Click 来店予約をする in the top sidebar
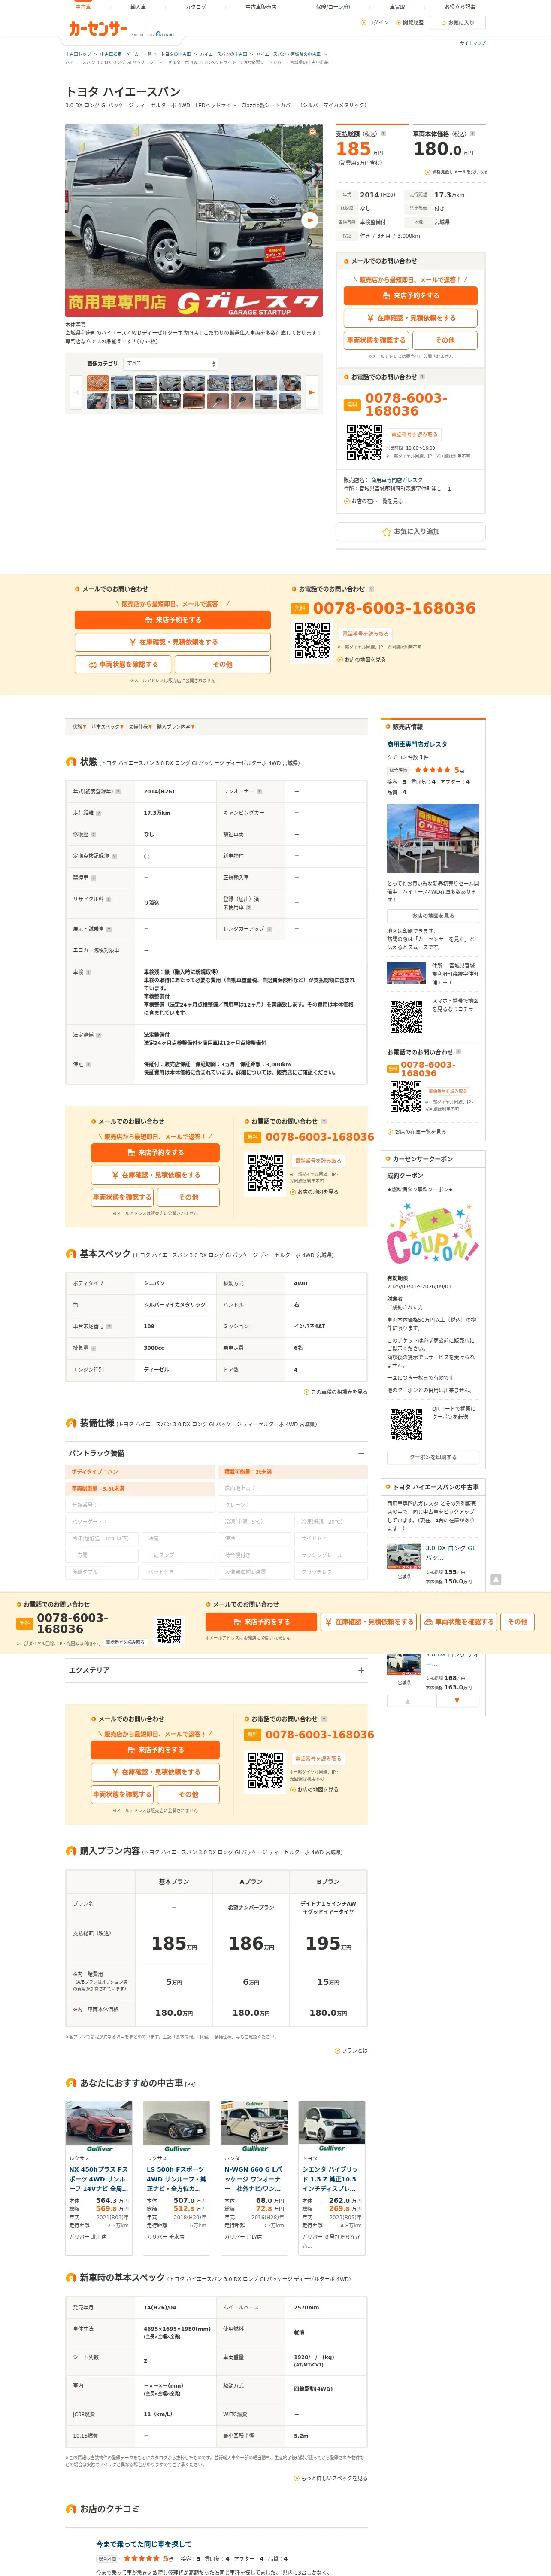Image resolution: width=551 pixels, height=2576 pixels. point(411,296)
